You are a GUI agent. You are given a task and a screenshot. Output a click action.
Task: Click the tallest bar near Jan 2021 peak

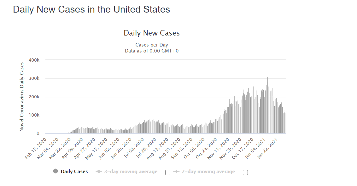pos(267,105)
